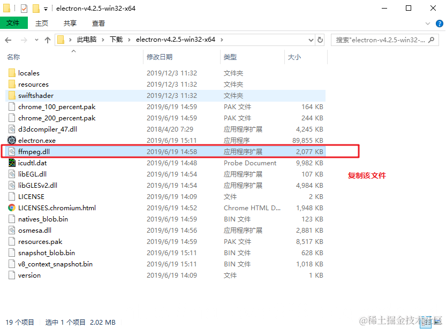Click the 8,517 KB size cell
This screenshot has height=329, width=446.
coord(309,241)
